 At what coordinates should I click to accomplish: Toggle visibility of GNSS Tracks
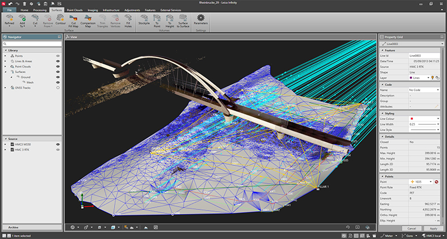pos(58,88)
